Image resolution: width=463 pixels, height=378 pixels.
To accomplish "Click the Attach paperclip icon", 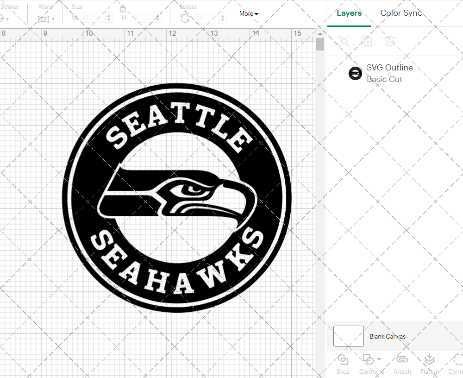I will (x=402, y=360).
